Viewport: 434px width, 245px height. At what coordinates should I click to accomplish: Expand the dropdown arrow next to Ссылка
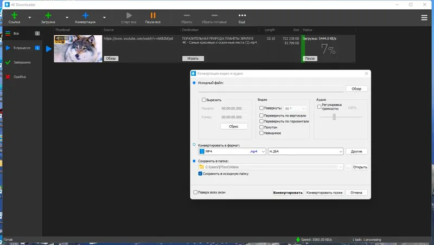click(x=30, y=18)
